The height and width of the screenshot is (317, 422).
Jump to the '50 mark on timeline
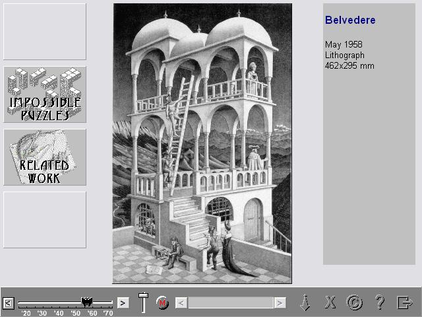point(76,313)
